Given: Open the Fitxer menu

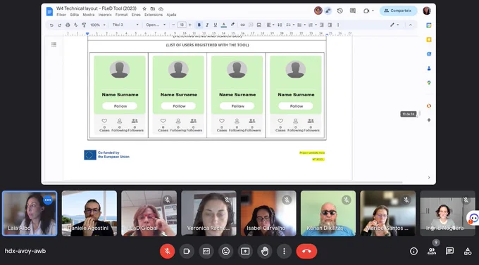Looking at the screenshot, I should pos(61,15).
